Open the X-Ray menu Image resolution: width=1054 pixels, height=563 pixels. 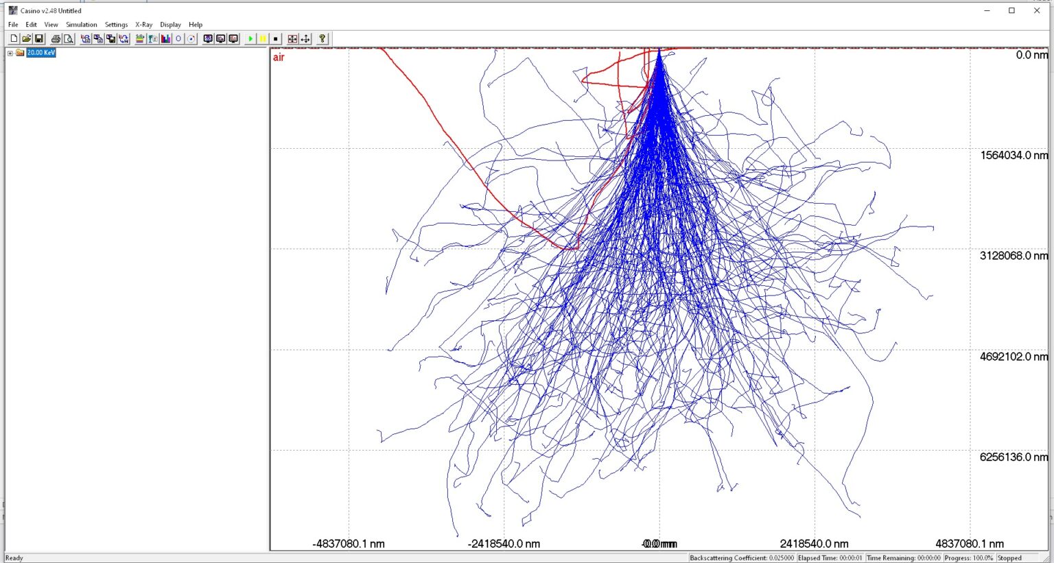click(143, 25)
